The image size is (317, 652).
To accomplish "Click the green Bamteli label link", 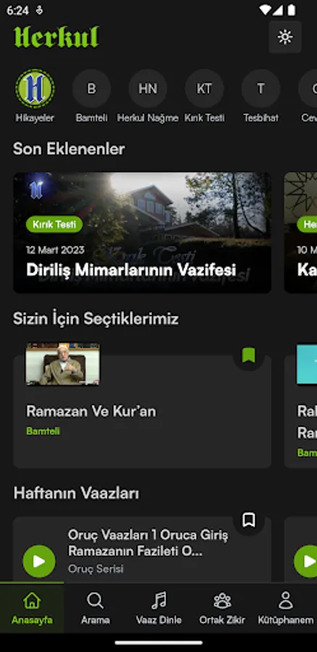I will [43, 431].
